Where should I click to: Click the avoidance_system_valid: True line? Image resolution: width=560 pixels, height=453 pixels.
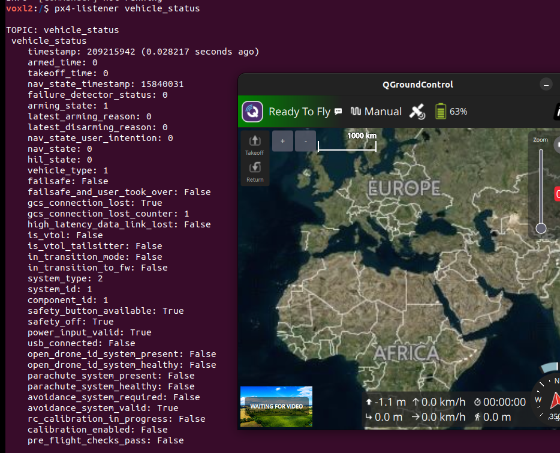pos(103,408)
